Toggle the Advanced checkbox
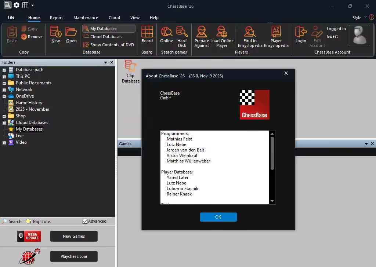Viewport: 376px width, 267px height. (x=85, y=221)
